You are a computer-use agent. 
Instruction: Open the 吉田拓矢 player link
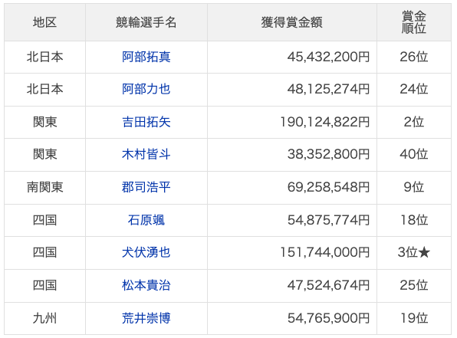pyautogui.click(x=146, y=122)
